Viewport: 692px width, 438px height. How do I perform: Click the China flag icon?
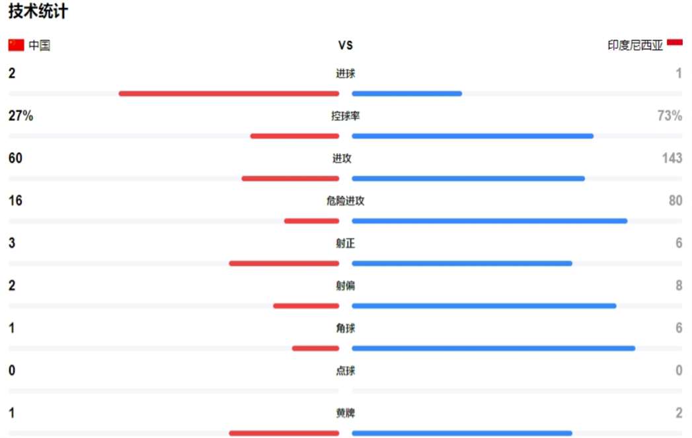point(16,45)
